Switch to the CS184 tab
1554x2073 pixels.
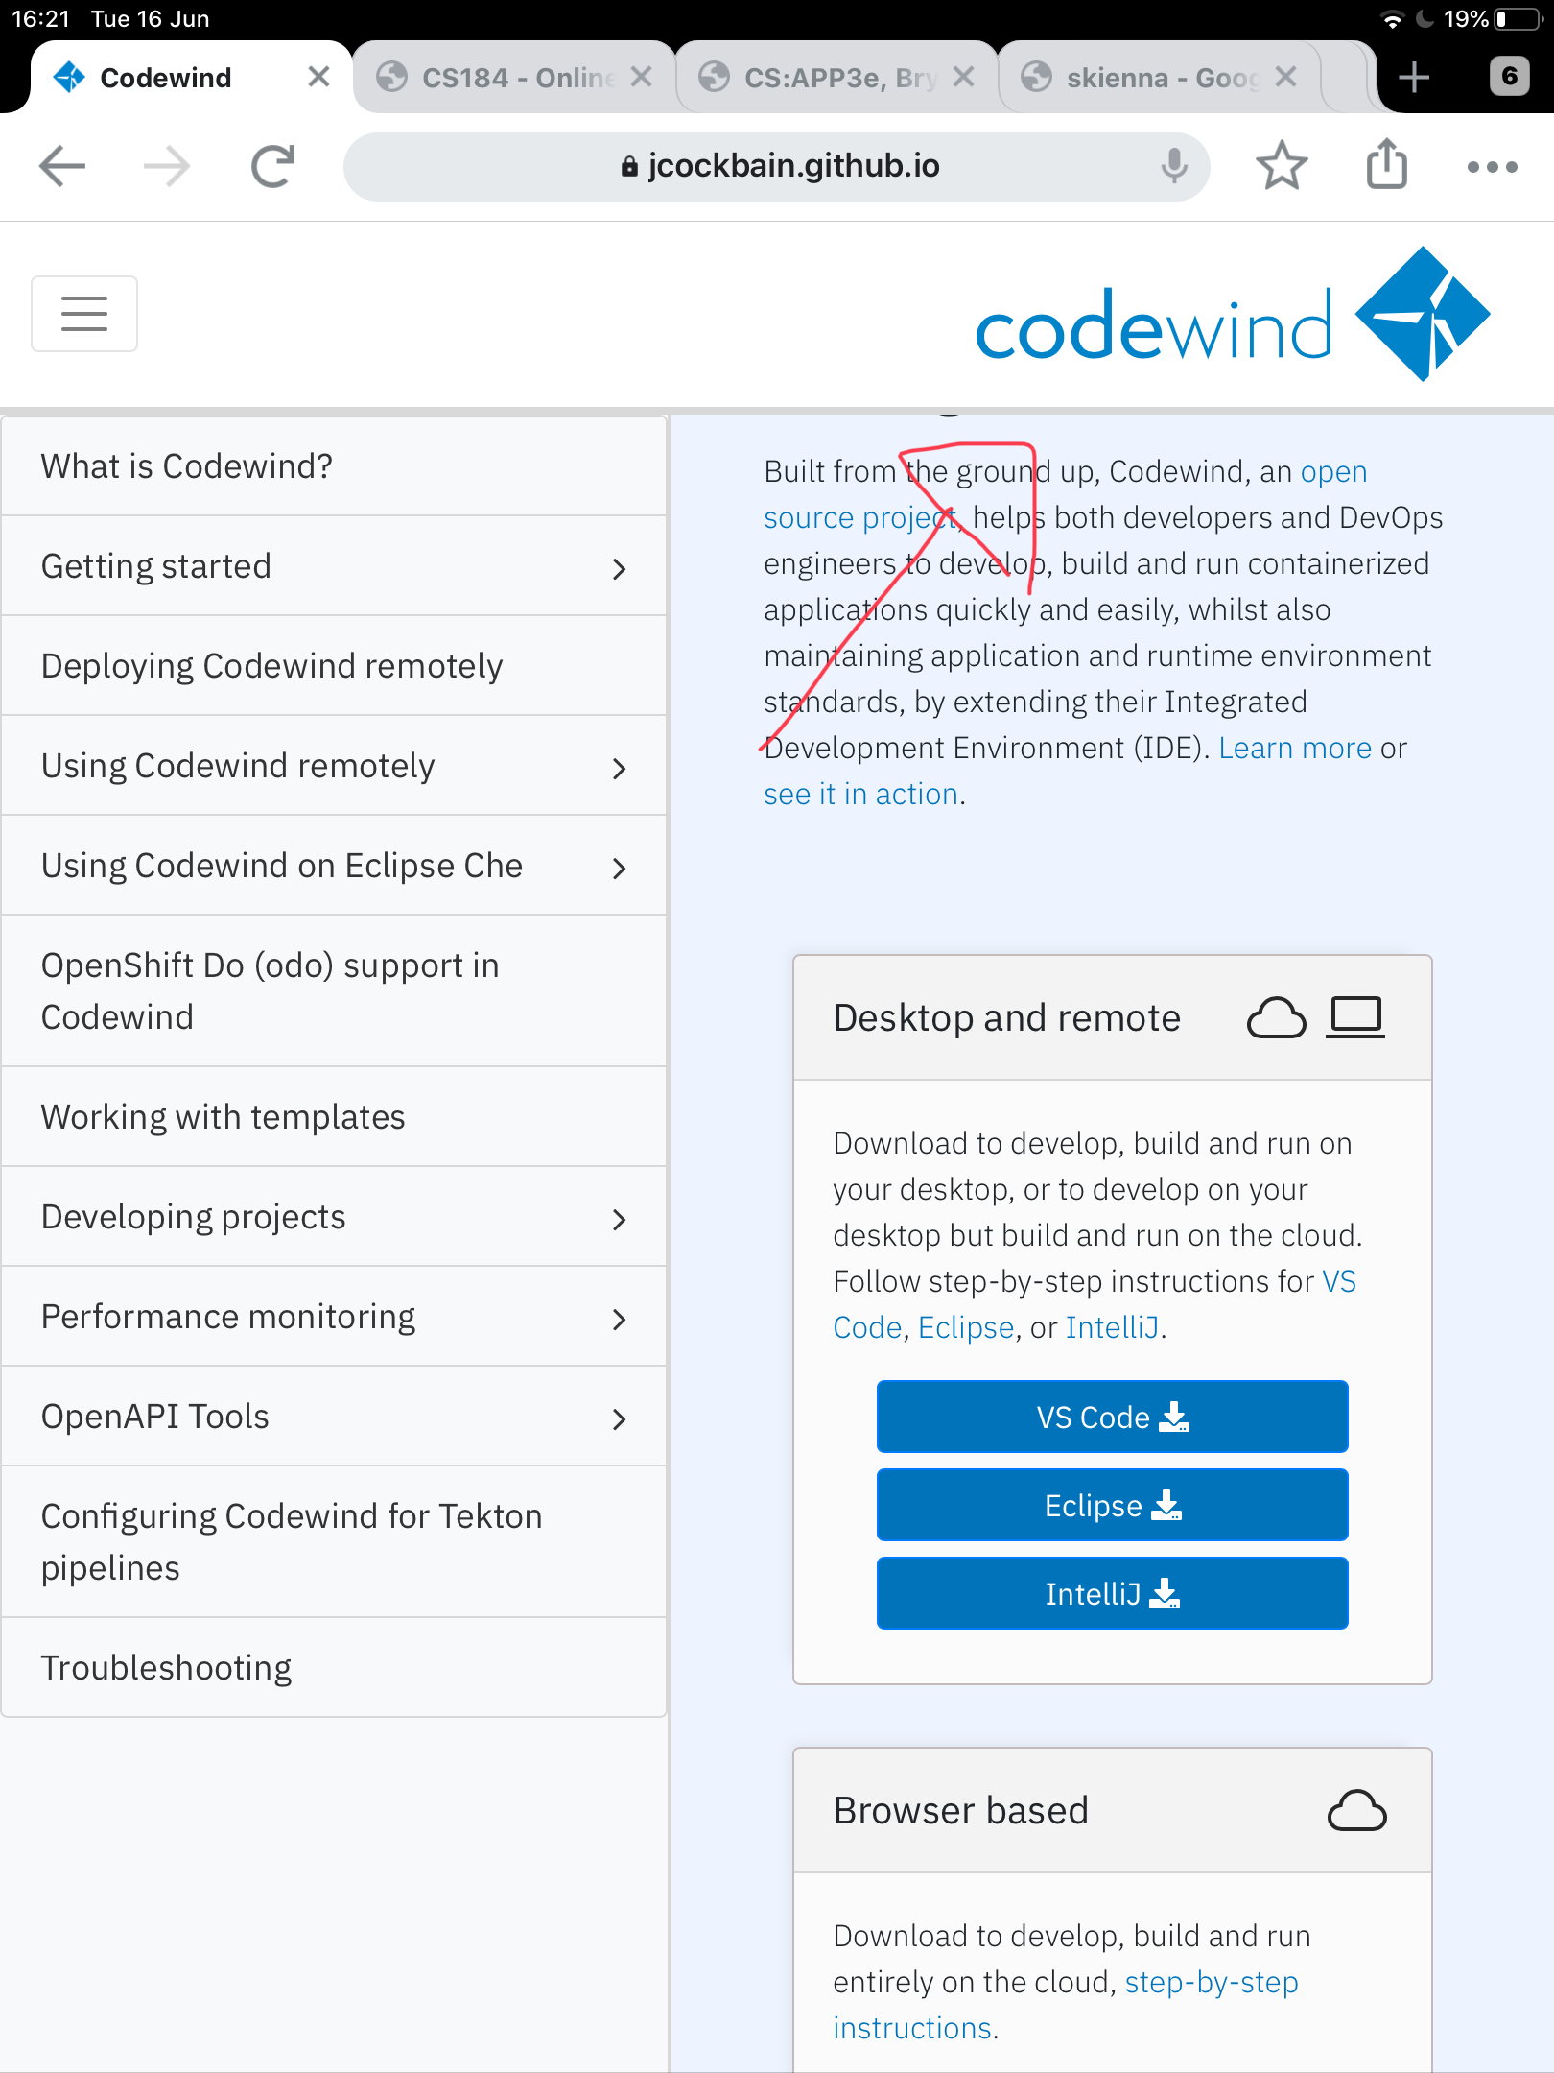[499, 77]
